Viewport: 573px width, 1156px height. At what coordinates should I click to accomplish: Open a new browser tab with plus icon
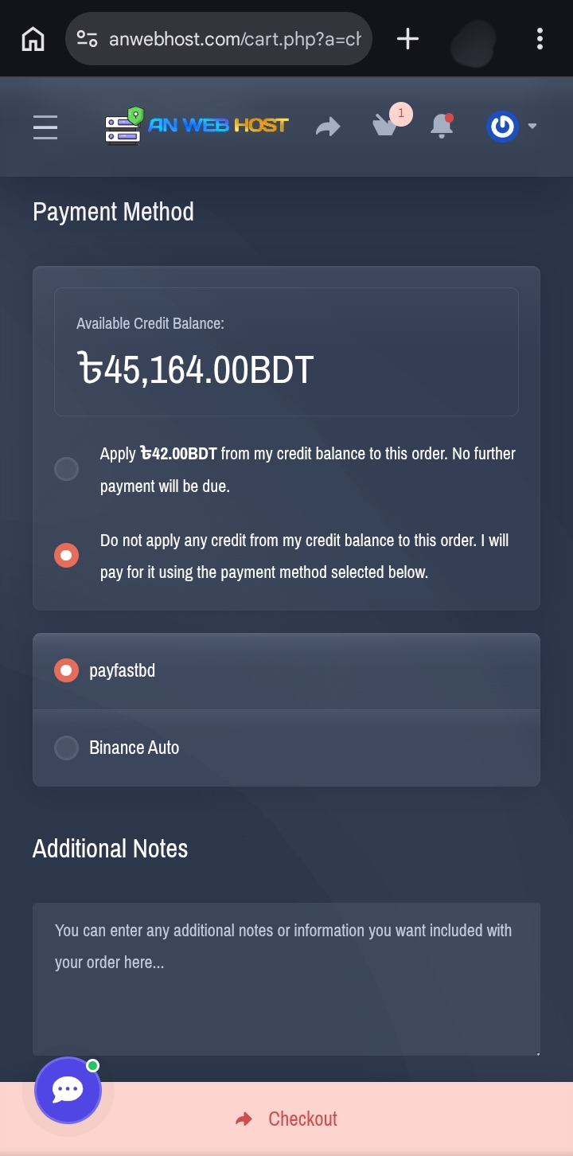(407, 38)
